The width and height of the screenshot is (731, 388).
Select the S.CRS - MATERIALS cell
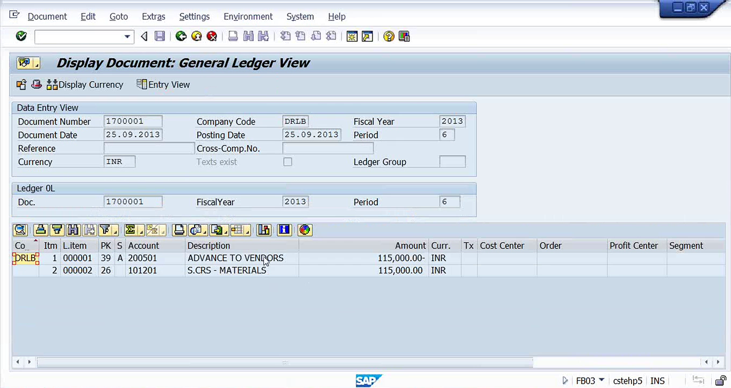(242, 270)
